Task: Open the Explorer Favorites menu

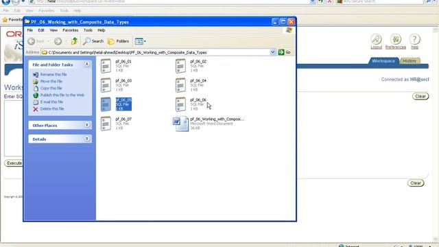Action: click(x=70, y=30)
